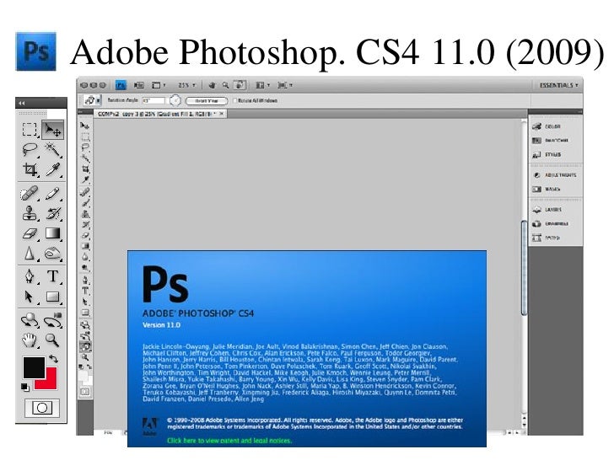Image resolution: width=614 pixels, height=460 pixels.
Task: Open the Screen Mode dropdown
Action: click(285, 85)
